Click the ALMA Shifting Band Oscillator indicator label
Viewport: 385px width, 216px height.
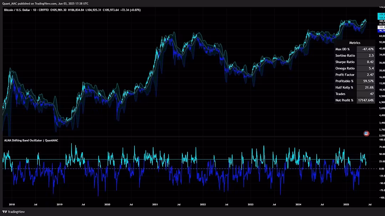click(x=23, y=140)
